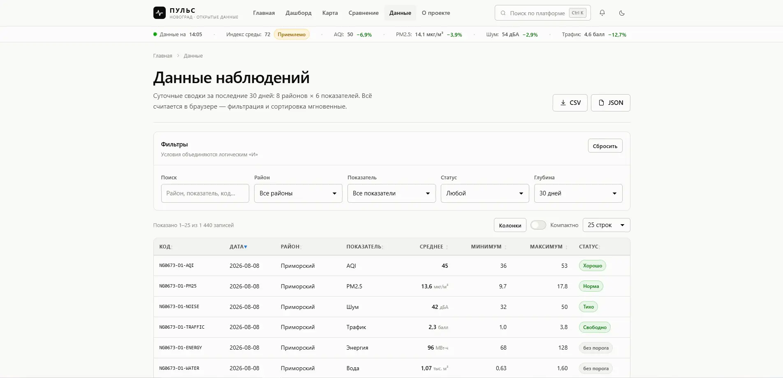Open the Район dropdown
Screen dimensions: 783x378
298,193
